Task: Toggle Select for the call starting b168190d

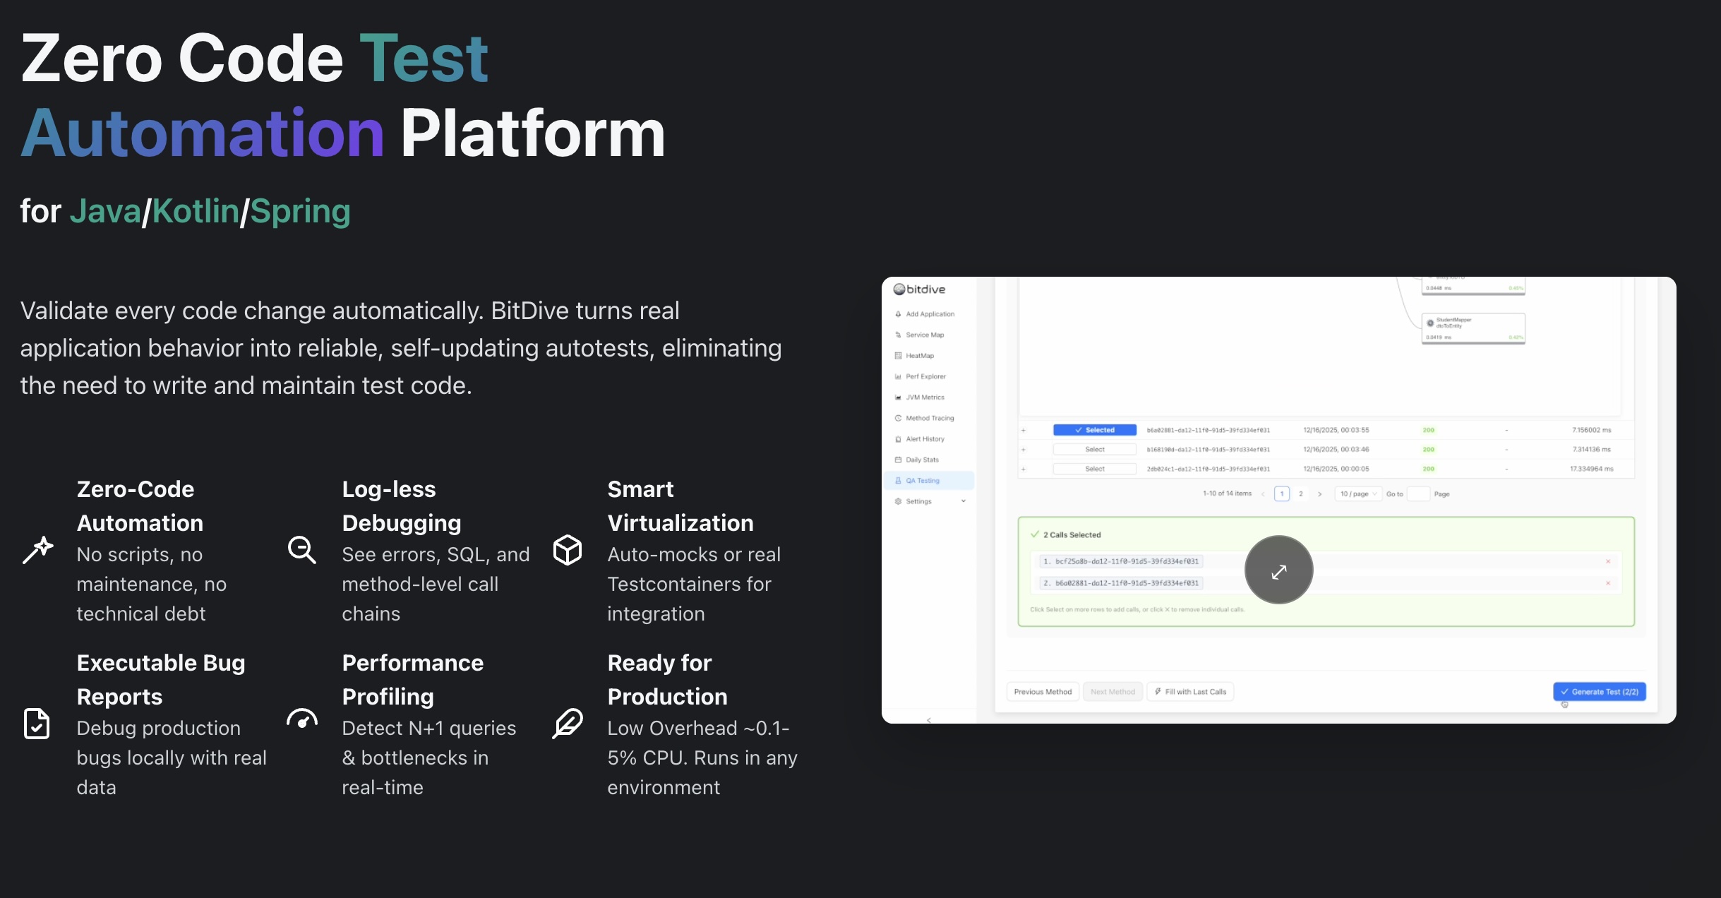Action: tap(1094, 450)
